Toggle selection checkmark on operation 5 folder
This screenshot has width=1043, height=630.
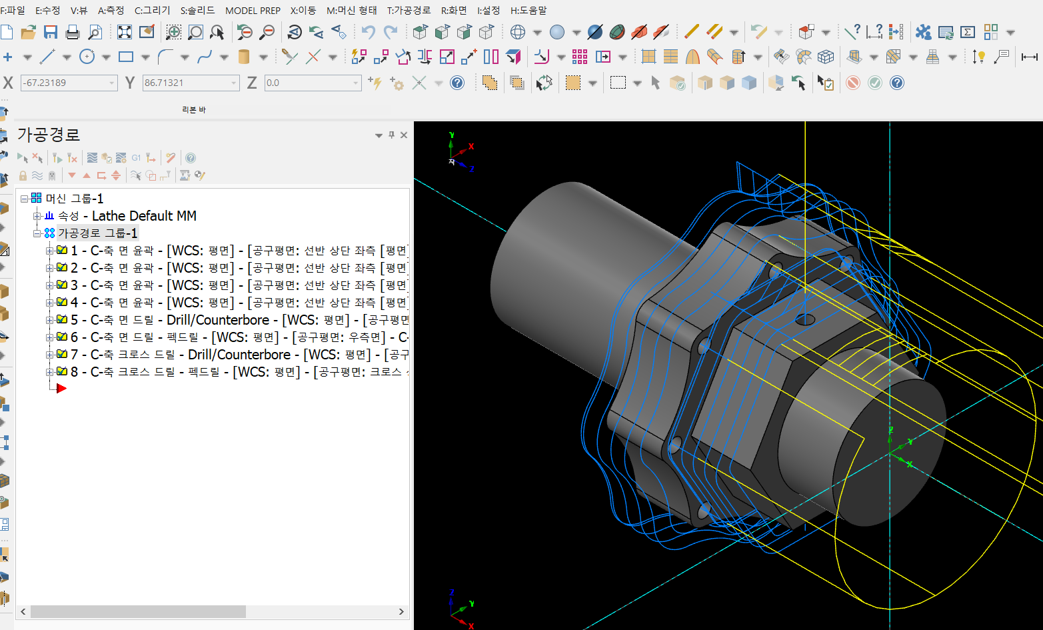point(62,320)
